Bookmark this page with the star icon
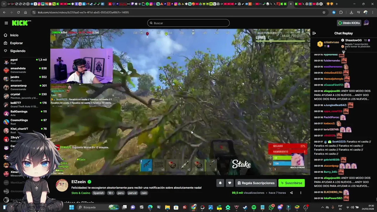 [324, 12]
